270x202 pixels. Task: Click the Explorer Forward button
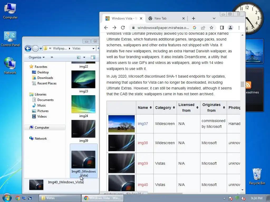[35, 48]
